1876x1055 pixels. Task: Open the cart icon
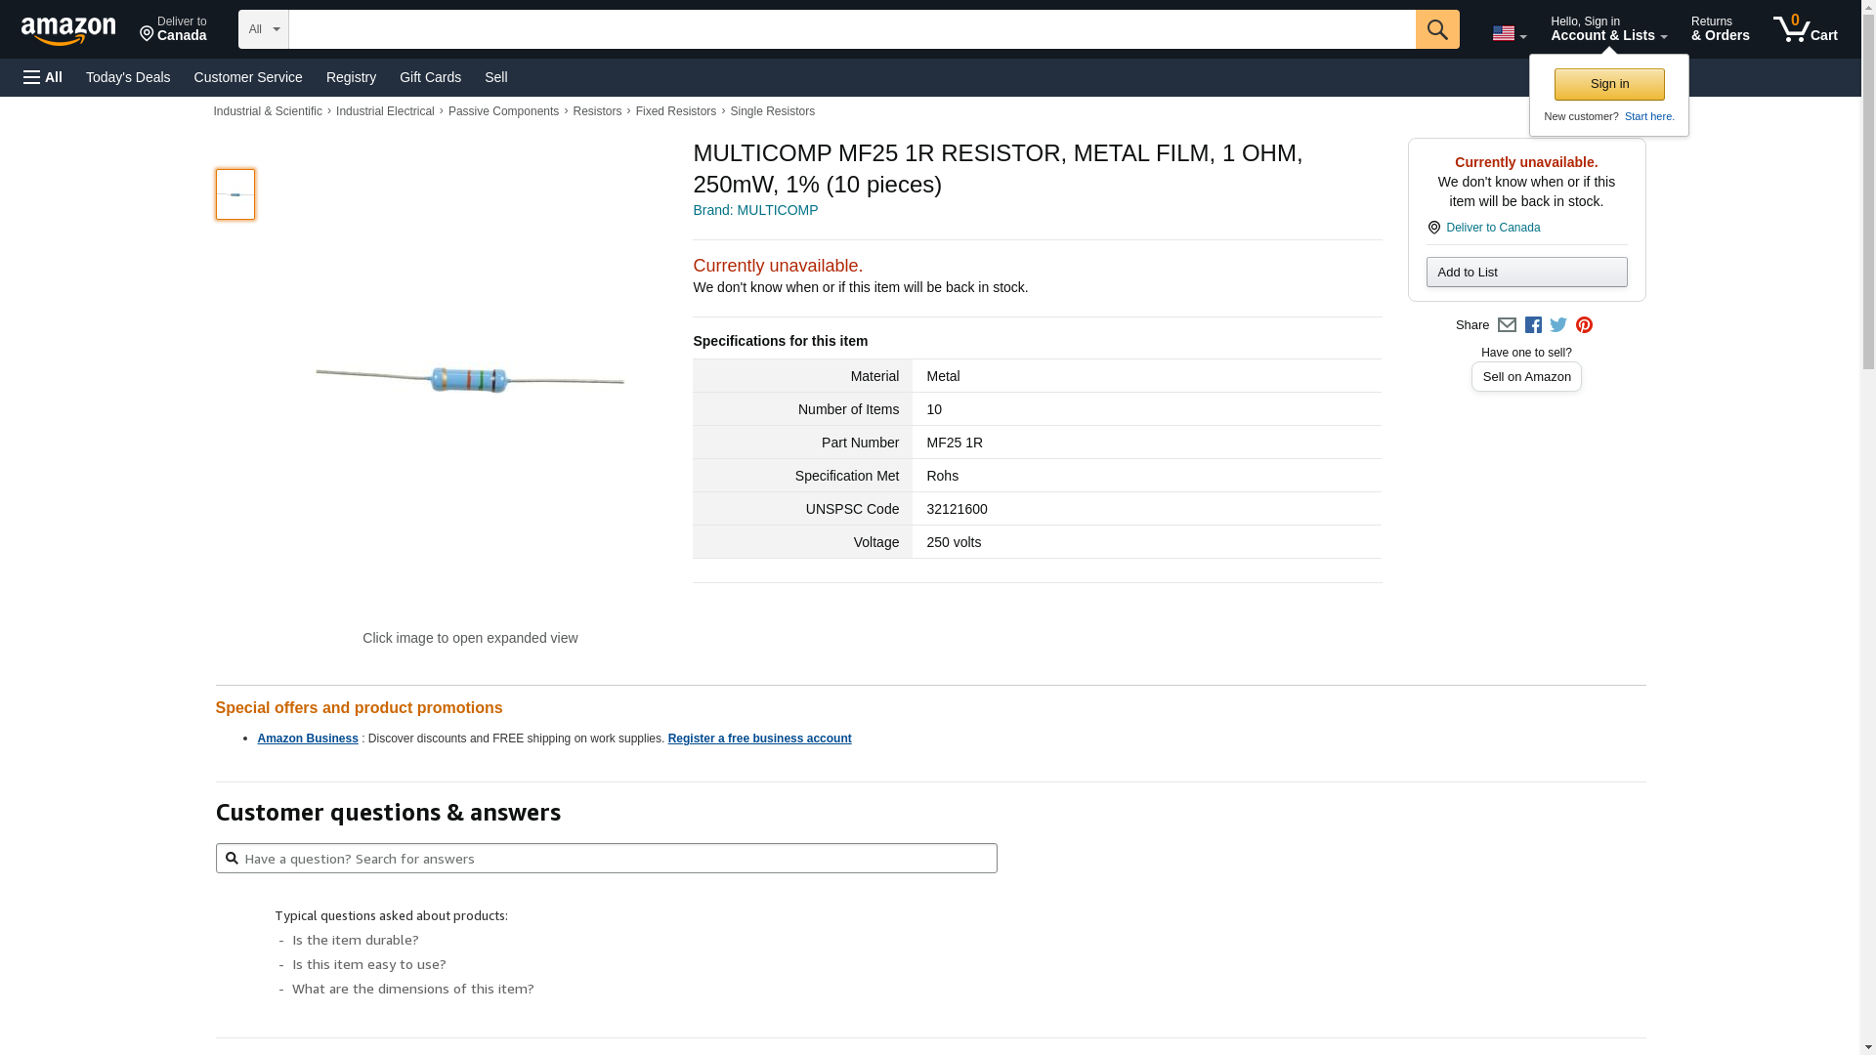coord(1804,29)
